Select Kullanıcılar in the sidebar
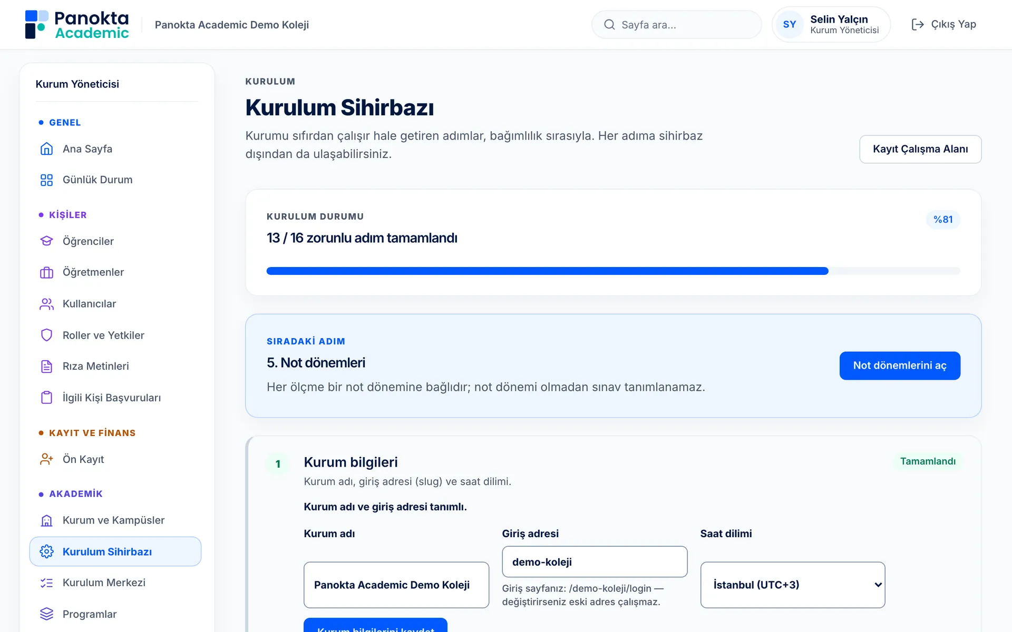Image resolution: width=1012 pixels, height=632 pixels. click(115, 304)
